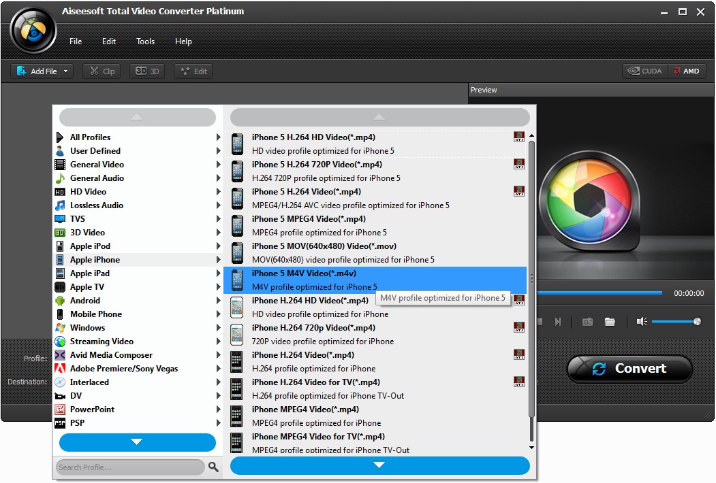Select iPhone 5 M4V Video profile

pos(375,280)
